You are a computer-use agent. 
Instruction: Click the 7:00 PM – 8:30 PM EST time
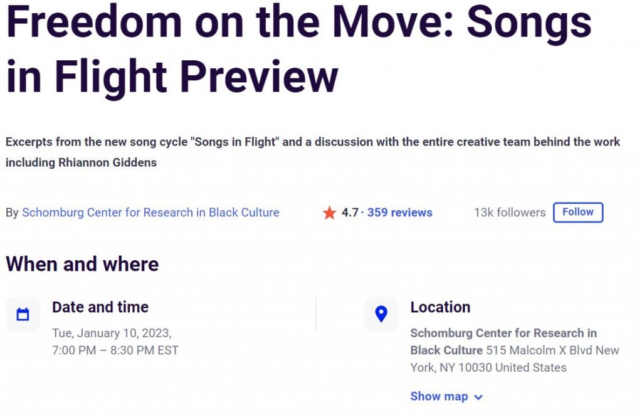coord(115,351)
